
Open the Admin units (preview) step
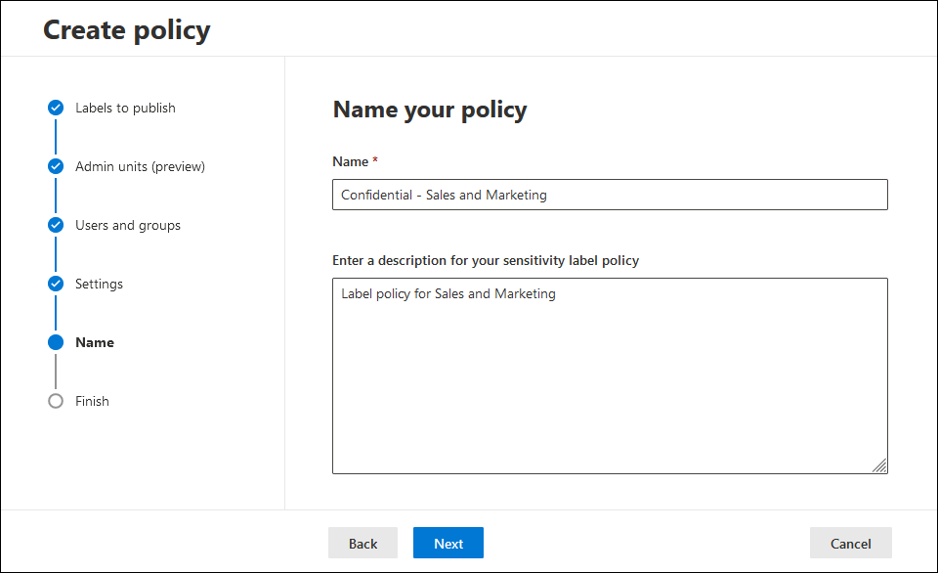click(140, 166)
